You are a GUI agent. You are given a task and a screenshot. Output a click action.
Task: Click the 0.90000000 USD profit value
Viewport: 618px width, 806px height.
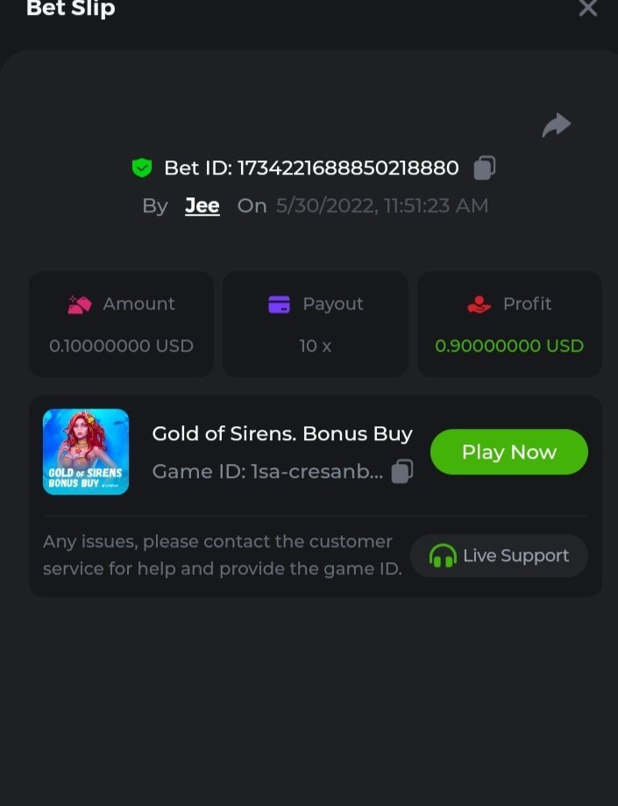pyautogui.click(x=509, y=346)
